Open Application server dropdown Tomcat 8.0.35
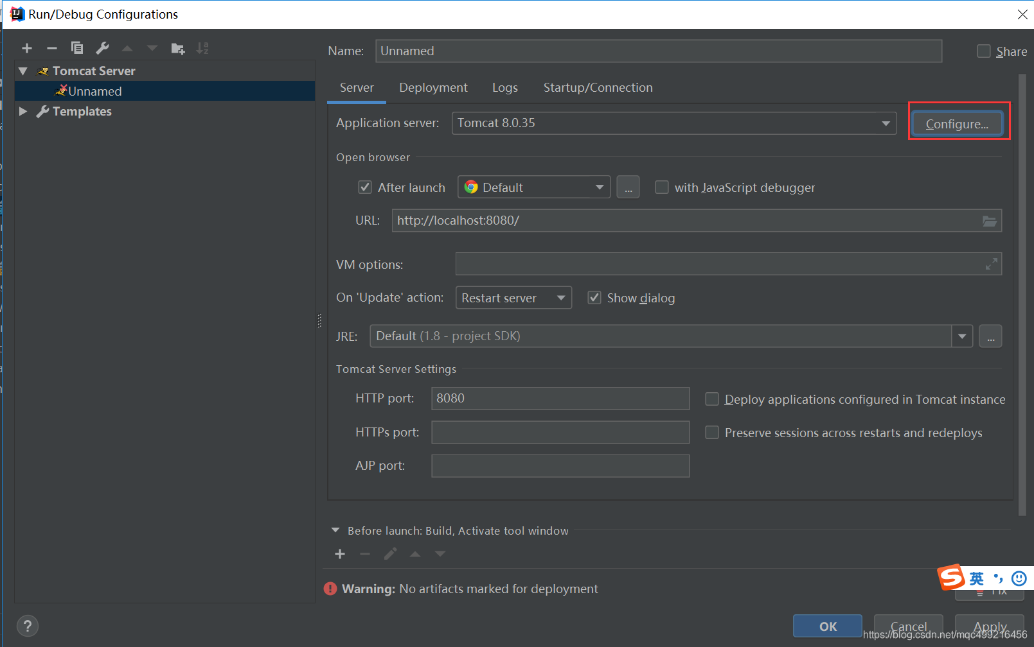Image resolution: width=1034 pixels, height=647 pixels. tap(674, 123)
